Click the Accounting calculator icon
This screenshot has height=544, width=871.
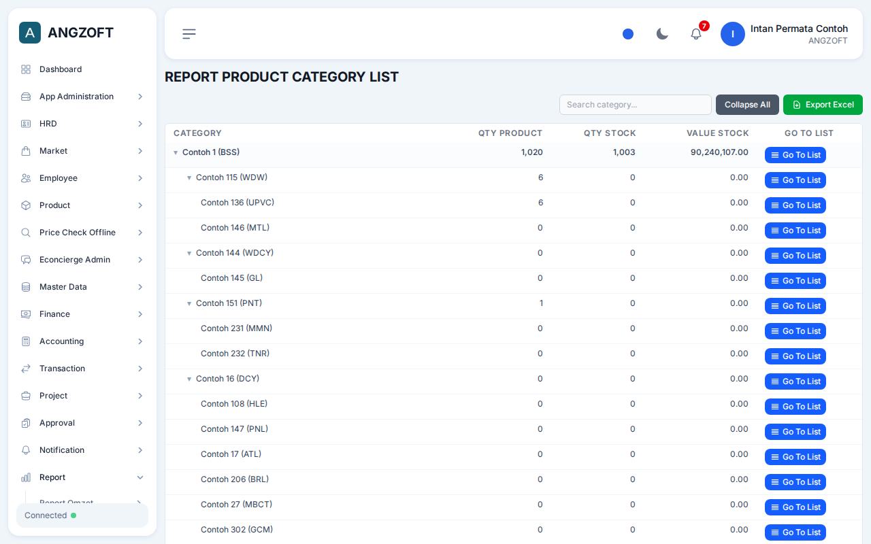pos(26,341)
